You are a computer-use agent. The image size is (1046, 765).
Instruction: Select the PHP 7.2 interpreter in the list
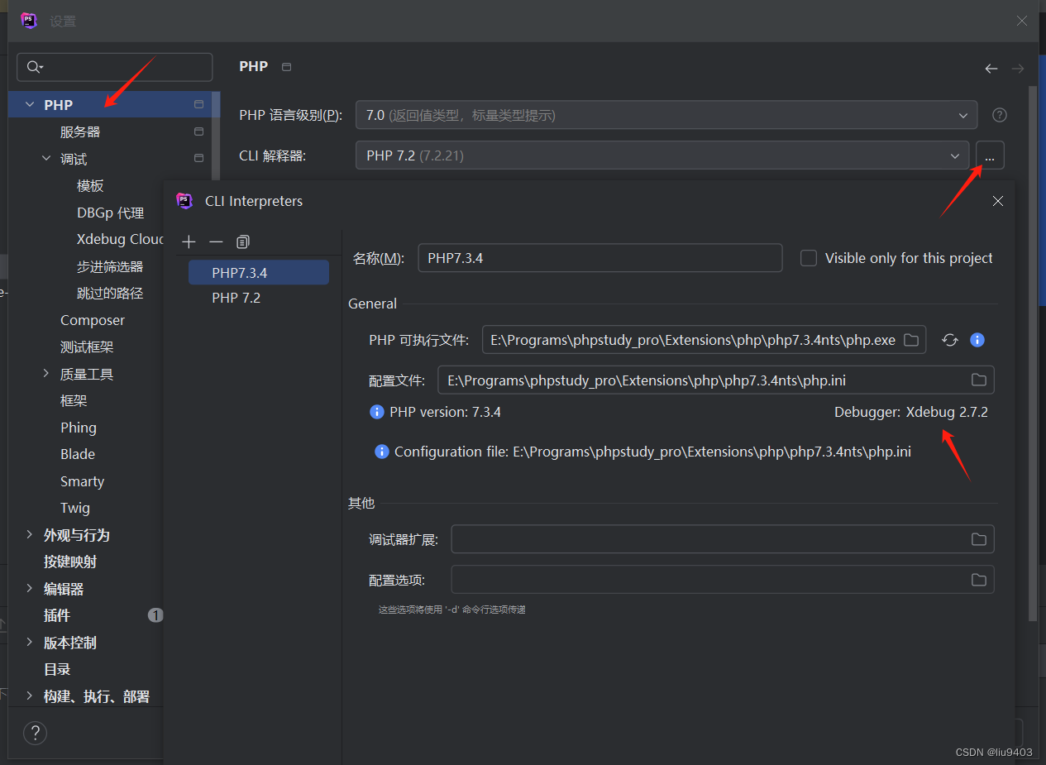(258, 298)
